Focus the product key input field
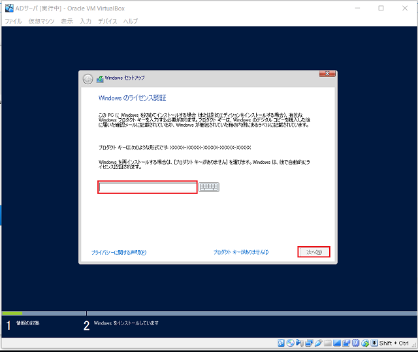Viewport: 418px width, 352px height. click(148, 187)
